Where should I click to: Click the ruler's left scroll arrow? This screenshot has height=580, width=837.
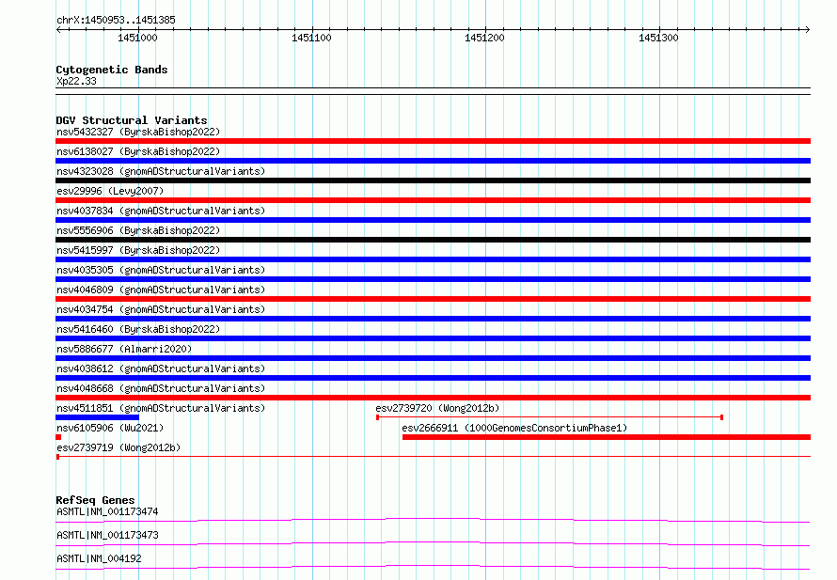coord(59,29)
